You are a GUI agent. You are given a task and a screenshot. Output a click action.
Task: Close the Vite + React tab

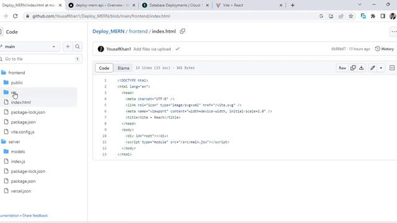pyautogui.click(x=281, y=5)
